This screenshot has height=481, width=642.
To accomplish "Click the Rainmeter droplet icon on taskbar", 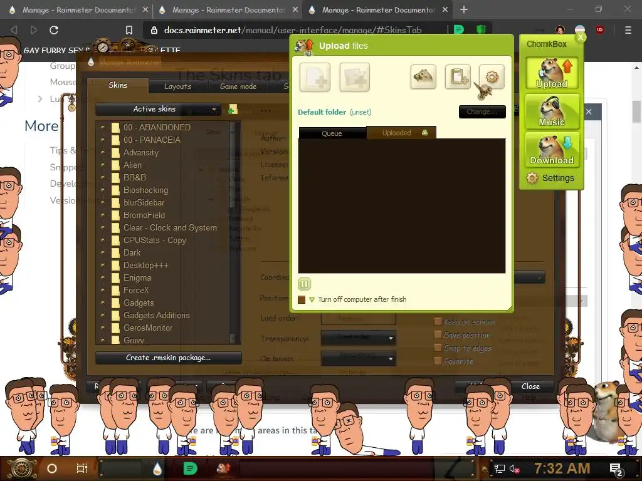I will click(157, 468).
